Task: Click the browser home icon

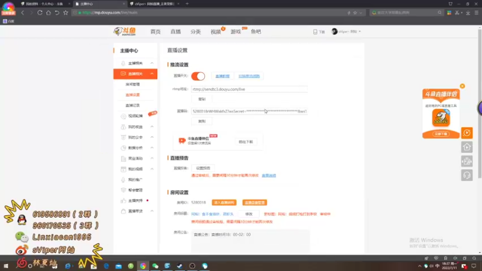Action: click(x=48, y=13)
